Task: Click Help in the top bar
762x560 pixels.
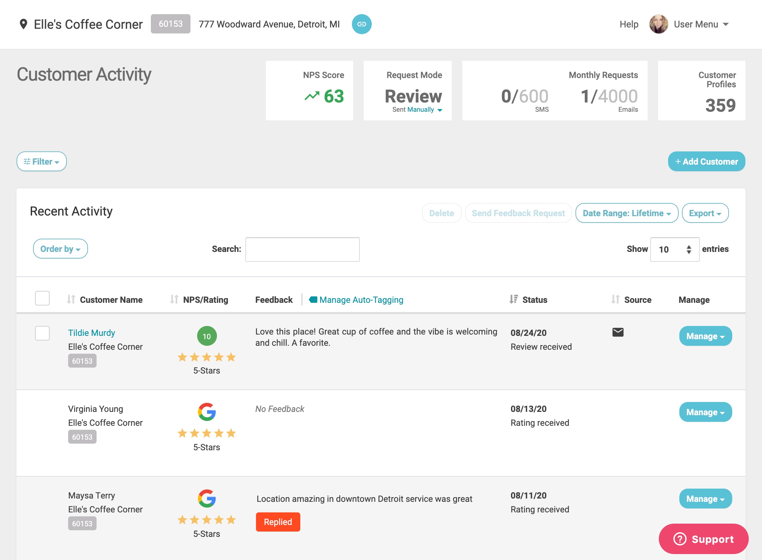Action: coord(629,24)
